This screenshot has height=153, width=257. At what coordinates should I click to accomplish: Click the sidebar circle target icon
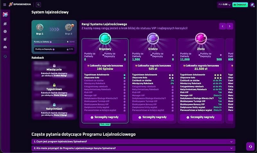click(5, 31)
